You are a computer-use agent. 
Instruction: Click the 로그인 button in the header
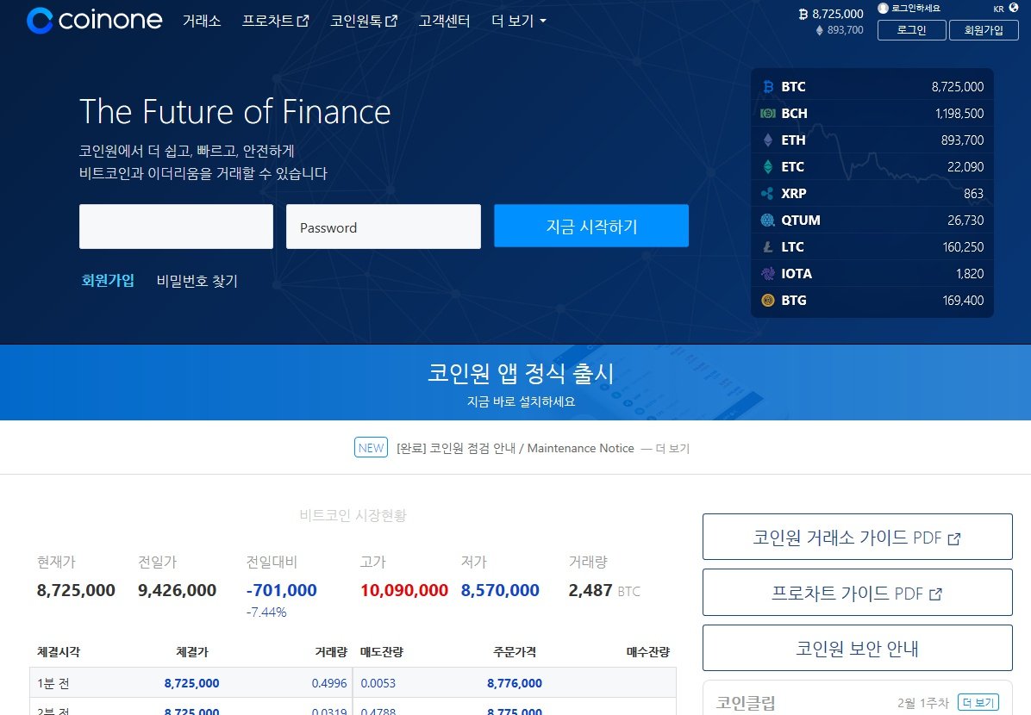click(x=911, y=30)
